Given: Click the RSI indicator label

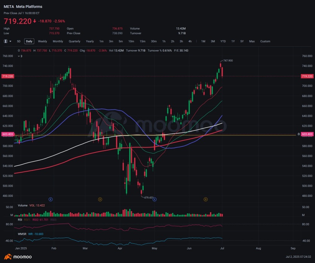Looking at the screenshot, I should pyautogui.click(x=20, y=220).
